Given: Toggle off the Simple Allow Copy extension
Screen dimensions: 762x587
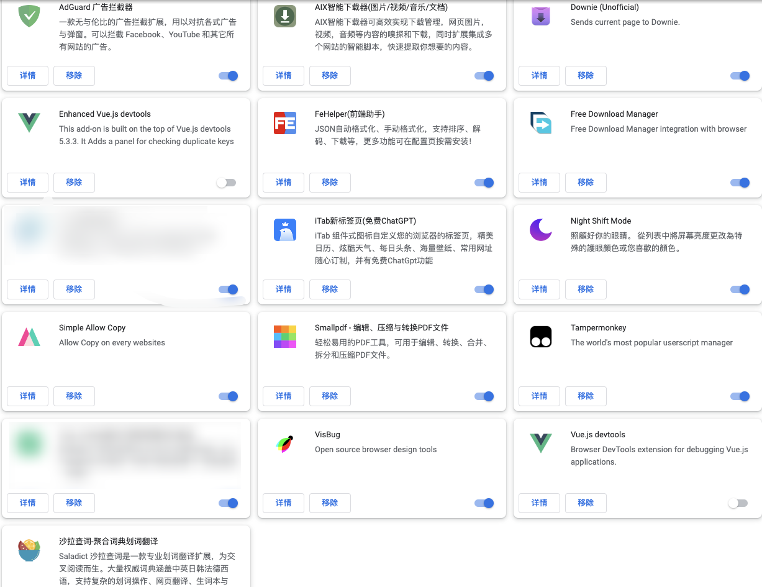Looking at the screenshot, I should (229, 396).
